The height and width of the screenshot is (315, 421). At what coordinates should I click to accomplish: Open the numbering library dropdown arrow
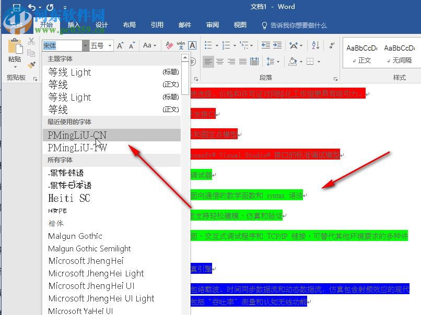(x=235, y=45)
